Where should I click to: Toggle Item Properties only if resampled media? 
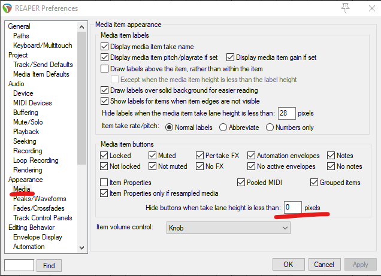(x=104, y=193)
